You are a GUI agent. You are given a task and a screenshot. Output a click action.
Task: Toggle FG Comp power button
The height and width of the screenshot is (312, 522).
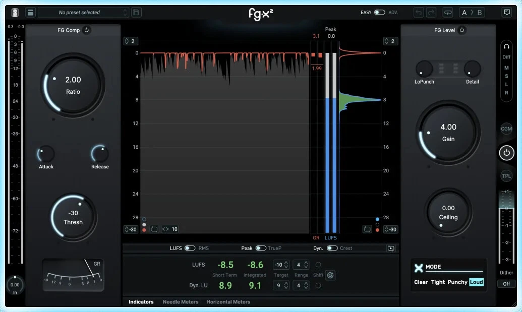[x=87, y=30]
